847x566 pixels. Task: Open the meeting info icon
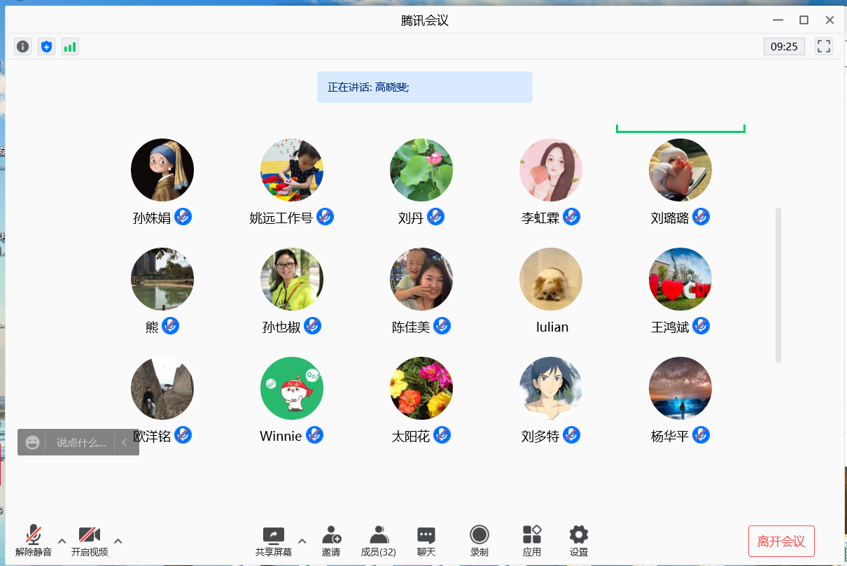23,47
